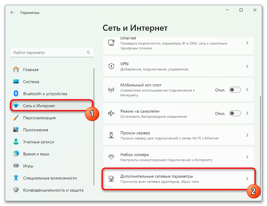Open Мобильный хот-спот details chevron
The width and height of the screenshot is (267, 206).
pyautogui.click(x=247, y=90)
